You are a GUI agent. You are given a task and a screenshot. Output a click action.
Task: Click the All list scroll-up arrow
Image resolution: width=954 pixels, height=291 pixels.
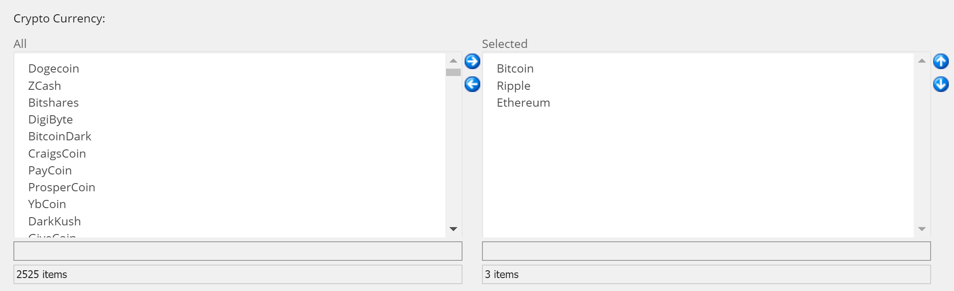coord(453,61)
